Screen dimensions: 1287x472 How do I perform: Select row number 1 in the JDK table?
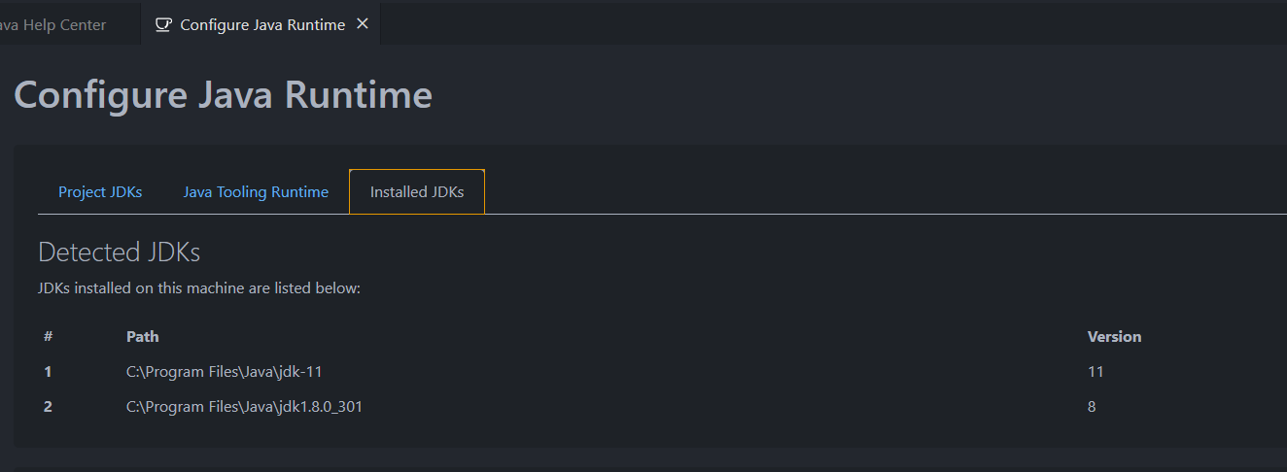click(x=48, y=371)
